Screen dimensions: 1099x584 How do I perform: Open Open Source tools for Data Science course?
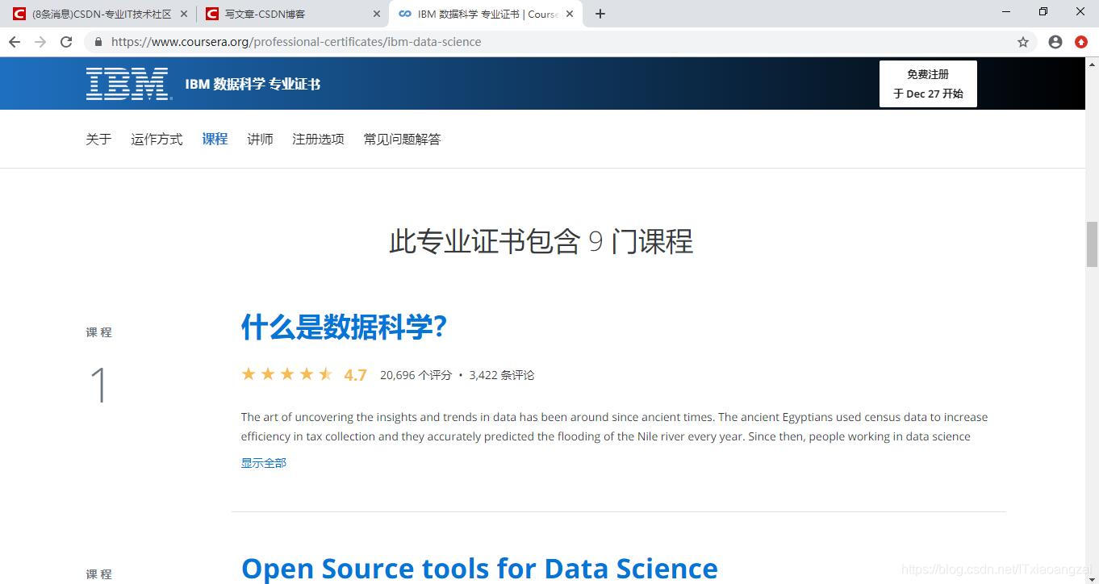pyautogui.click(x=479, y=569)
